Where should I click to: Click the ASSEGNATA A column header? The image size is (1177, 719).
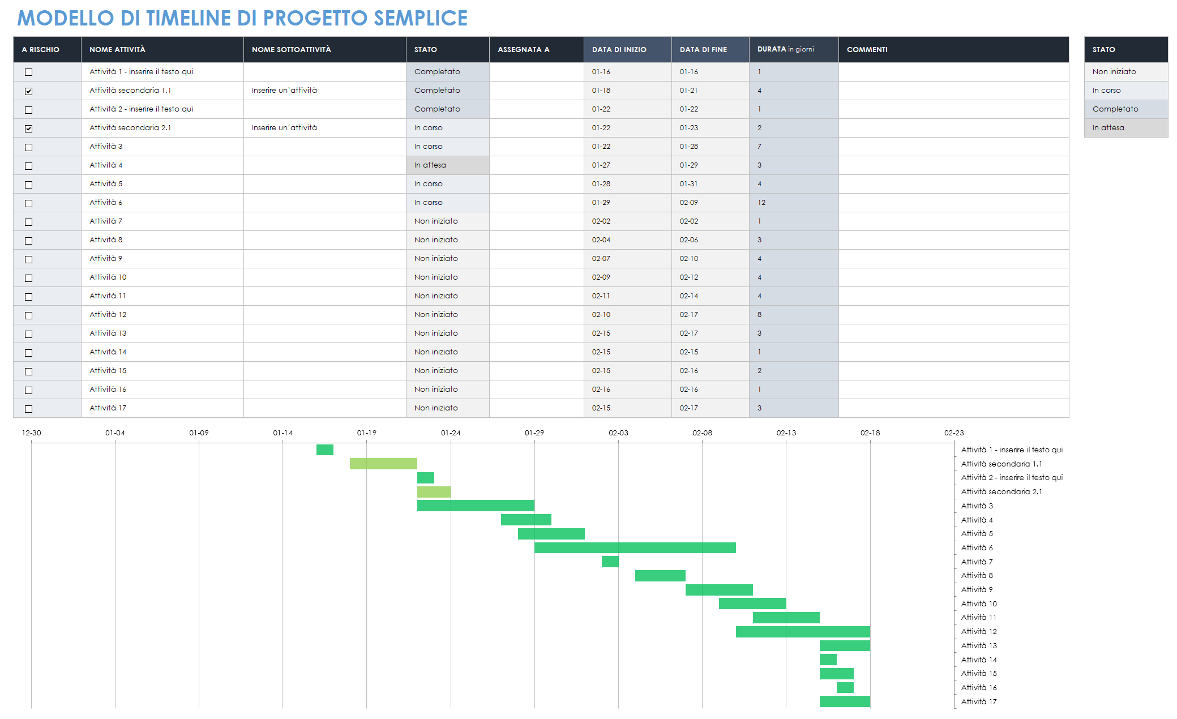pyautogui.click(x=537, y=49)
